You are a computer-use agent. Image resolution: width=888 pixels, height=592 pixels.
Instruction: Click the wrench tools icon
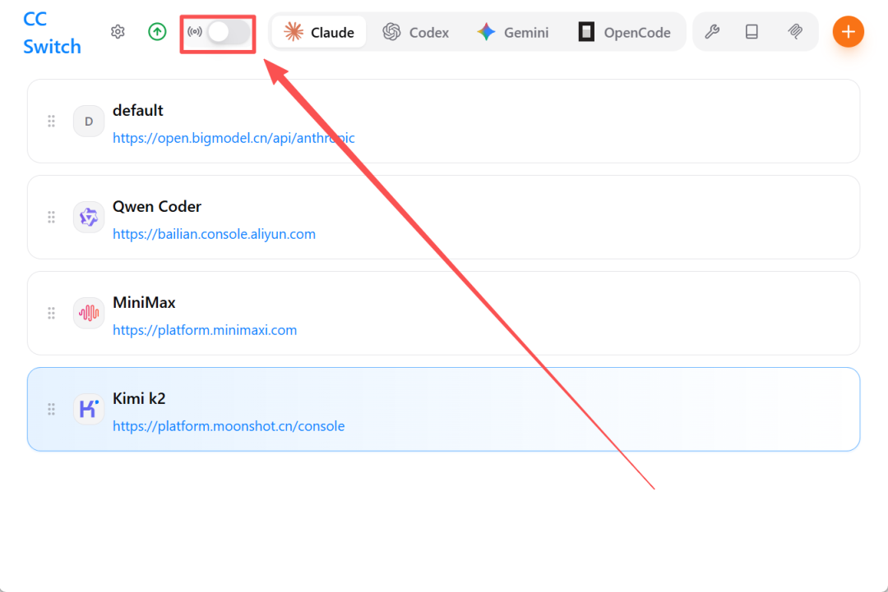coord(713,32)
